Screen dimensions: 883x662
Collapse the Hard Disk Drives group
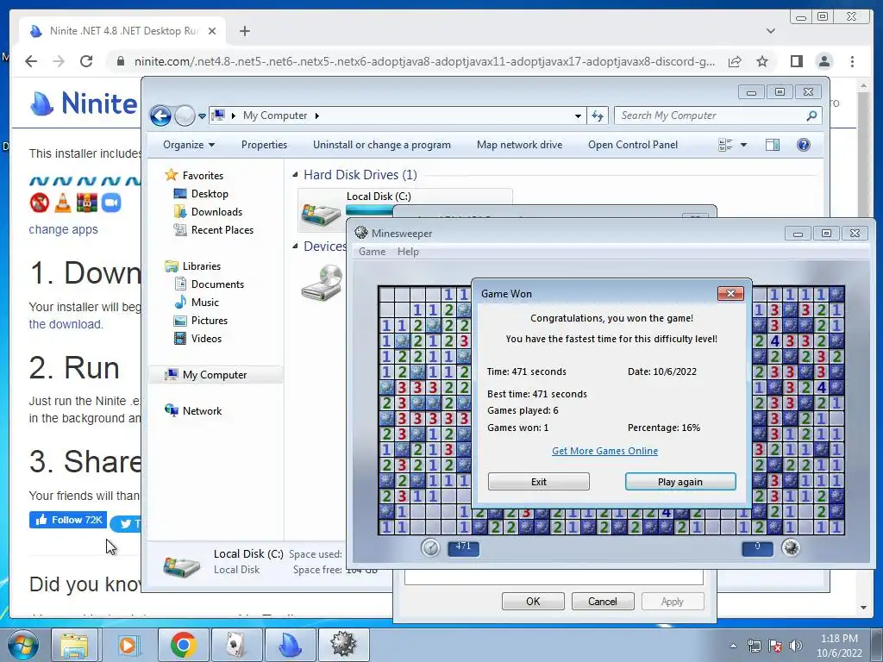pos(295,175)
